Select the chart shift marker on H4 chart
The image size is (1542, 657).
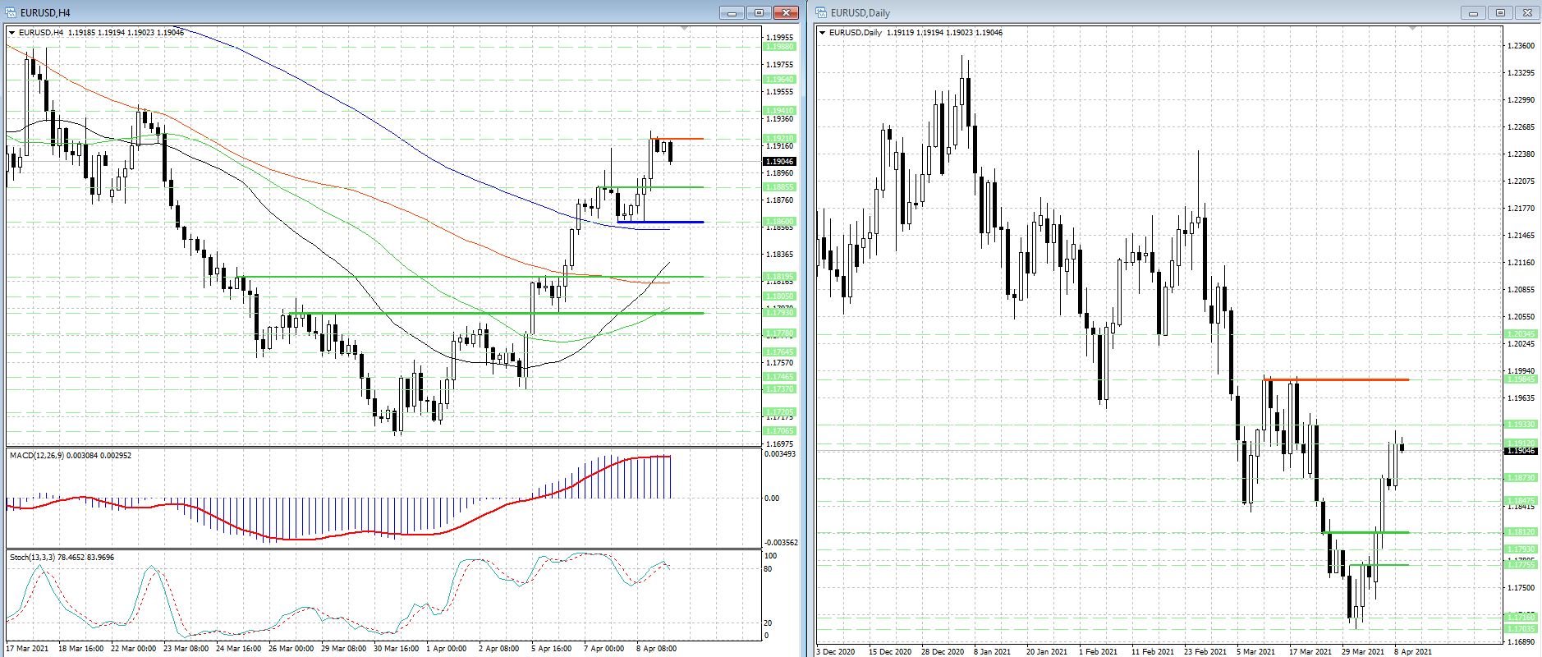click(x=685, y=29)
